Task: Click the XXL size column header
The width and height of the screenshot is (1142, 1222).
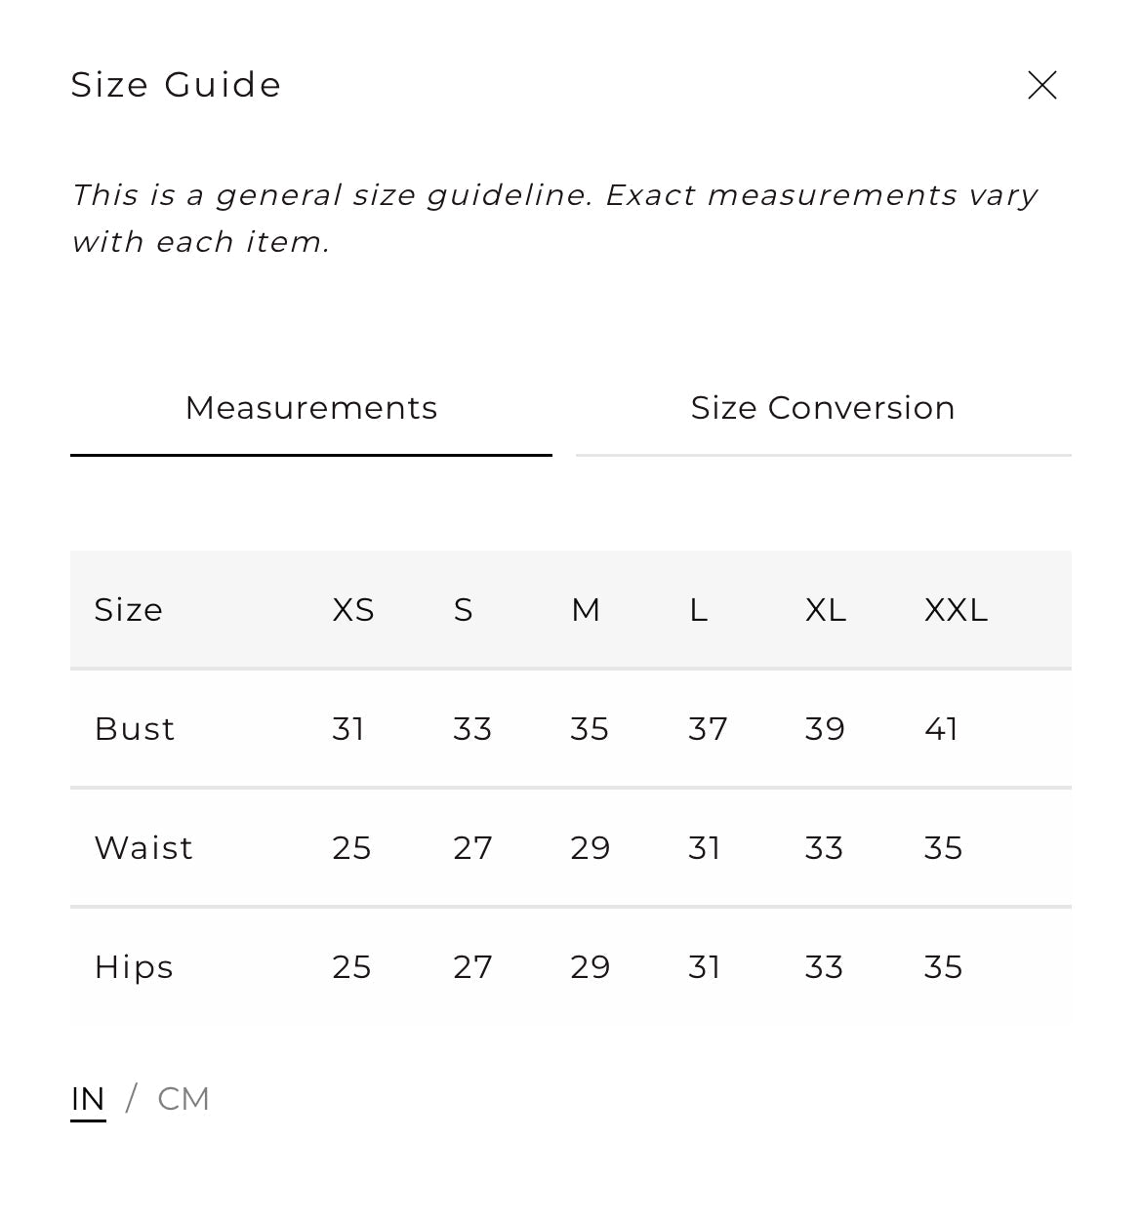Action: coord(956,610)
